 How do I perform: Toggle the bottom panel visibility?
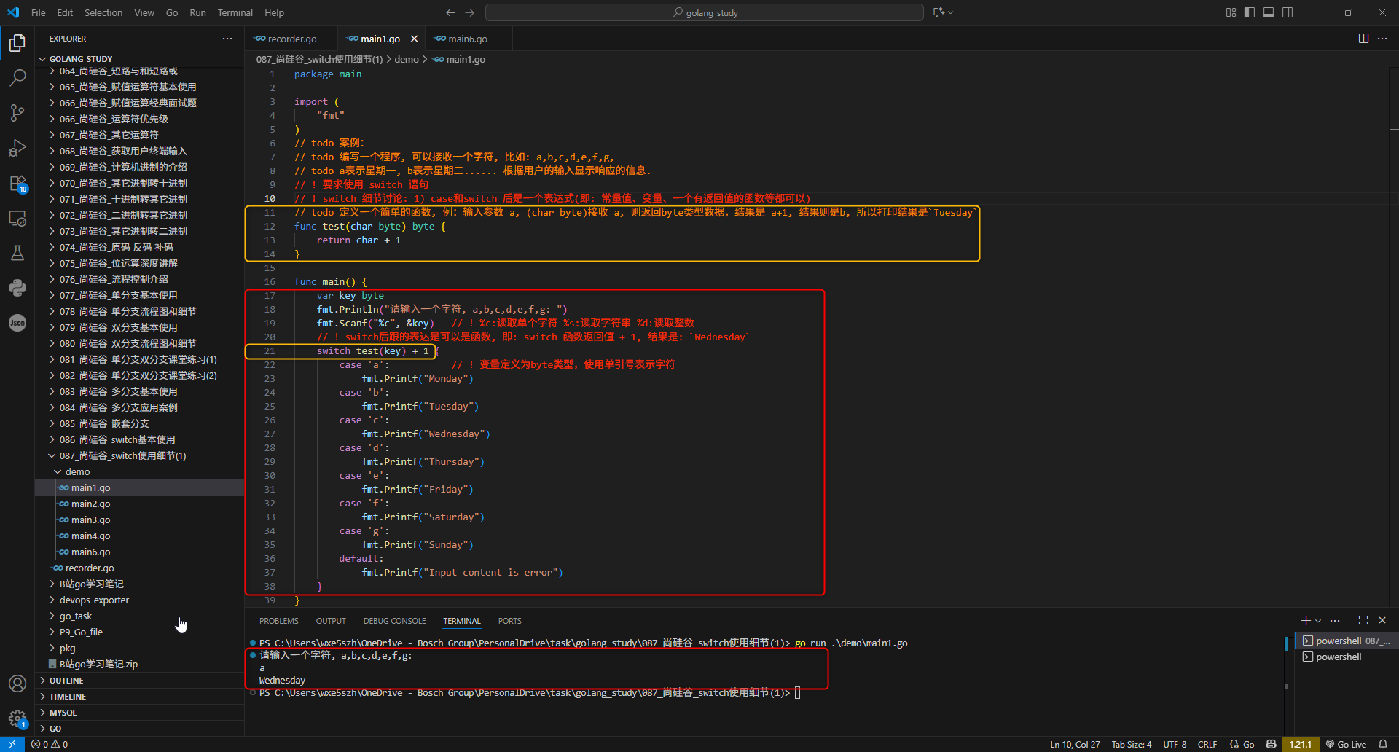[1269, 12]
